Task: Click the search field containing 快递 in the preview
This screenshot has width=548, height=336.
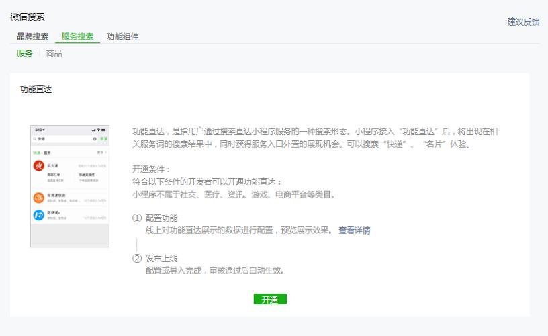Action: coord(65,139)
